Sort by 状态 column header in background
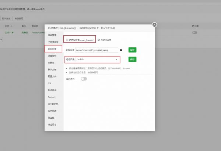This screenshot has height=151, width=221. pyautogui.click(x=8, y=26)
